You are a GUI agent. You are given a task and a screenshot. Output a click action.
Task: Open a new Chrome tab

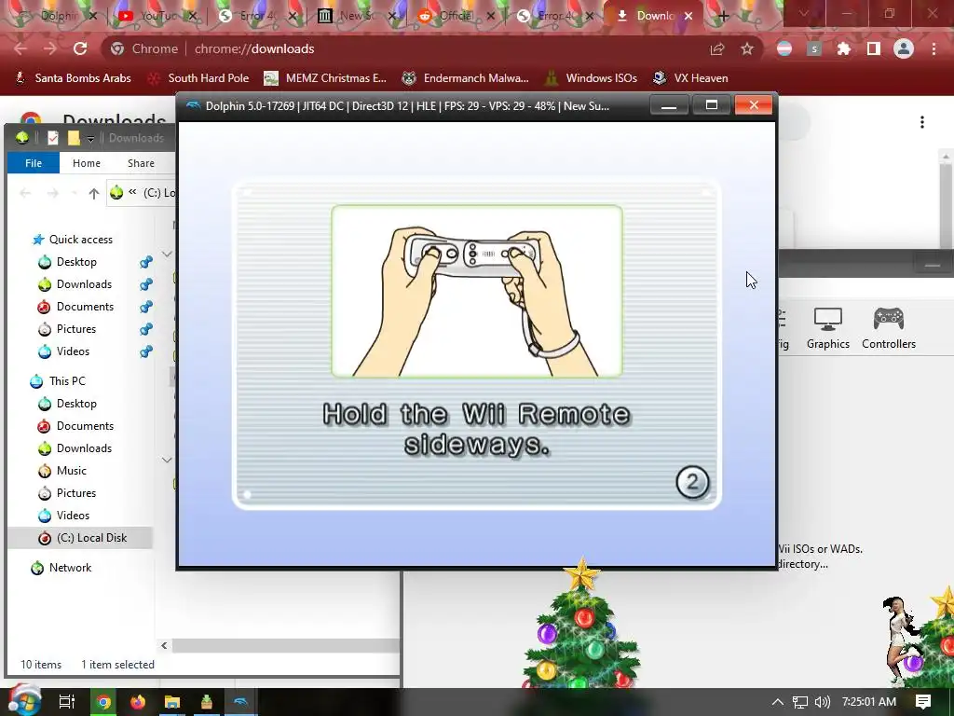point(723,17)
